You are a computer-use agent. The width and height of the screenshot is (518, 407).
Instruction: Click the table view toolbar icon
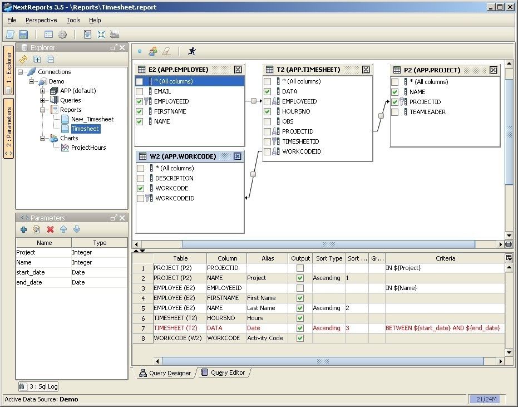(48, 35)
